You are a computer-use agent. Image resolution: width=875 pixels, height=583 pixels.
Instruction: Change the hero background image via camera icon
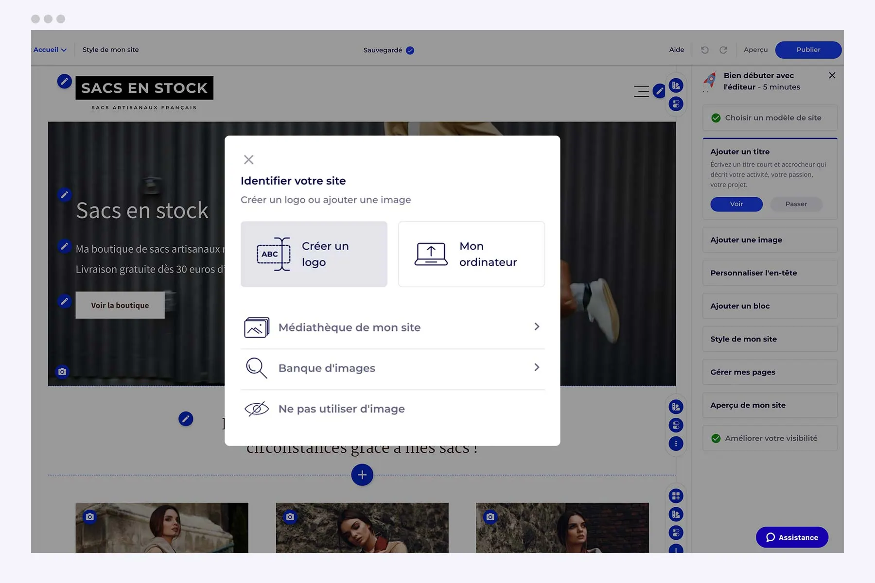coord(62,372)
